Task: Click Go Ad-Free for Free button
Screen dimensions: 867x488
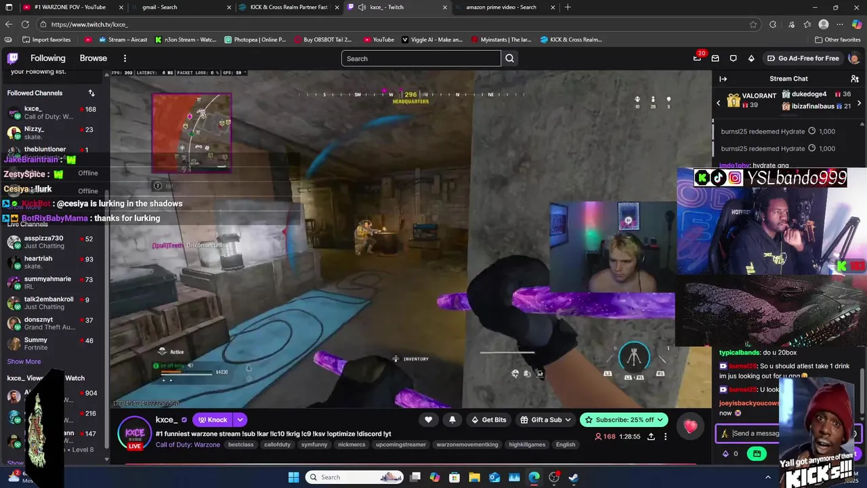Action: (x=803, y=58)
